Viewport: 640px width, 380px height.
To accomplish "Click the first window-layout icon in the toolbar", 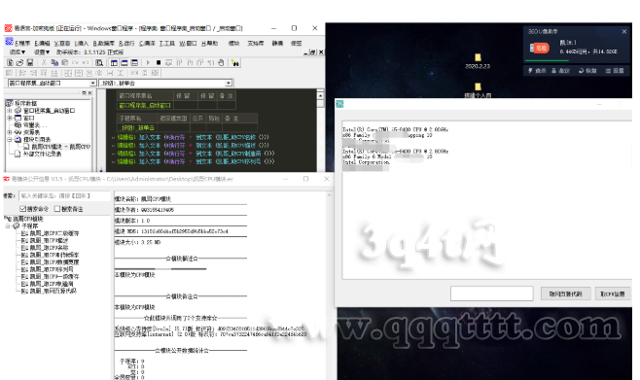I will [114, 62].
